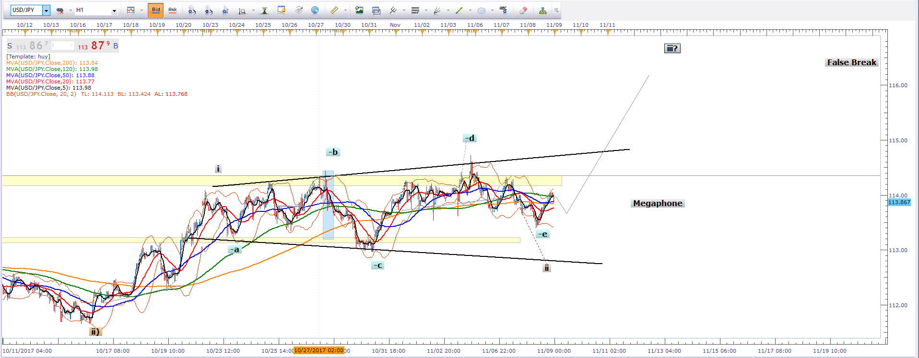This screenshot has height=358, width=919.
Task: Click the ellipse shape drawing tool
Action: click(x=482, y=10)
